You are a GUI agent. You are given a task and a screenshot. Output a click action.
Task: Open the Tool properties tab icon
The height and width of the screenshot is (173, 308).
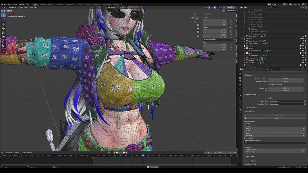(x=240, y=74)
